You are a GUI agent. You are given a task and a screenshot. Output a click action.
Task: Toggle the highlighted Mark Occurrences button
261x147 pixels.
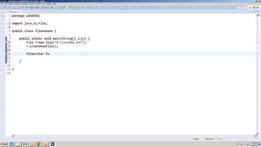tap(67, 7)
